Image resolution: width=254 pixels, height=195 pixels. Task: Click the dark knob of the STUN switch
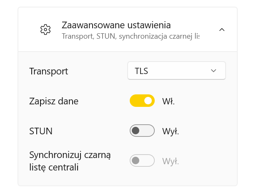136,131
